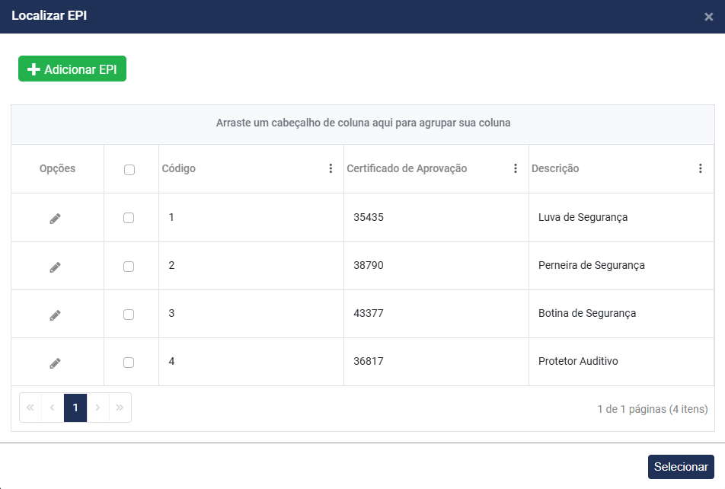The image size is (725, 489).
Task: Select checkbox for Botina de Segurança row
Action: [x=129, y=315]
